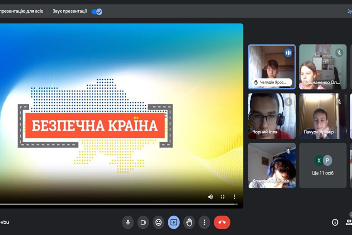
Task: Show participants people icon
Action: (x=349, y=222)
